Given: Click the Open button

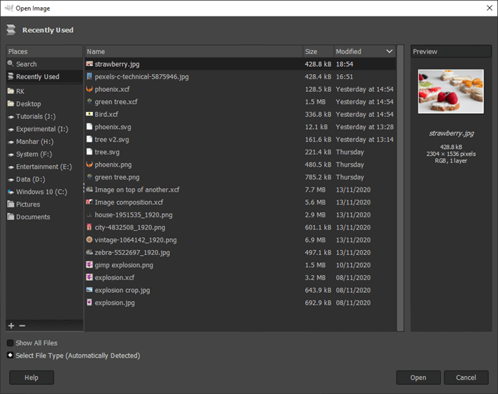Looking at the screenshot, I should (x=418, y=378).
